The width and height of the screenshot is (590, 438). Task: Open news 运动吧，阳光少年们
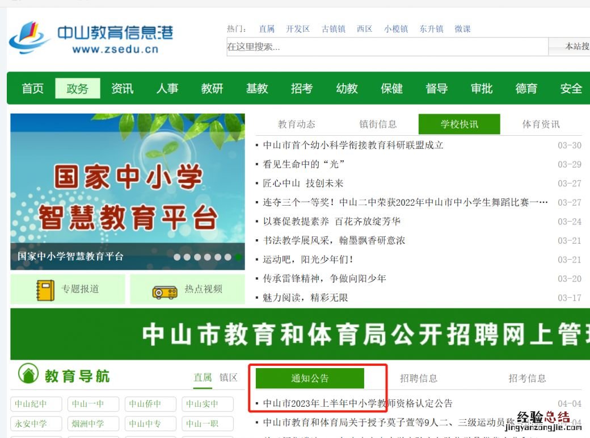308,260
